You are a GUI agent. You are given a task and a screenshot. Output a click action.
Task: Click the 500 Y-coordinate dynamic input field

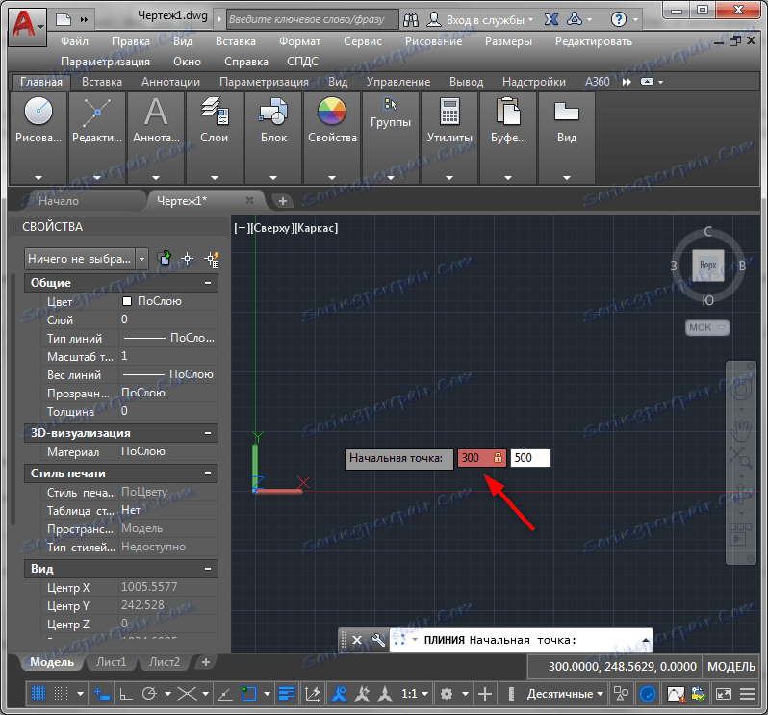(530, 458)
